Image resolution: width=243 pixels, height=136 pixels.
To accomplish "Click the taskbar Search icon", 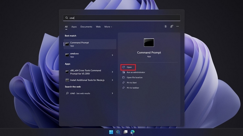I will click(x=118, y=132).
